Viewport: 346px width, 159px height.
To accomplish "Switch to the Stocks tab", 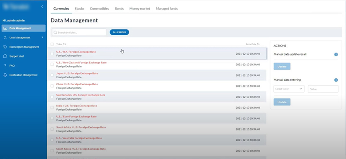I will 79,9.
